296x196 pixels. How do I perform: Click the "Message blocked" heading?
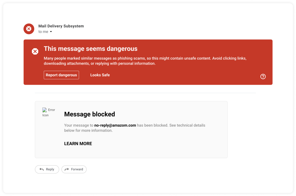[90, 114]
